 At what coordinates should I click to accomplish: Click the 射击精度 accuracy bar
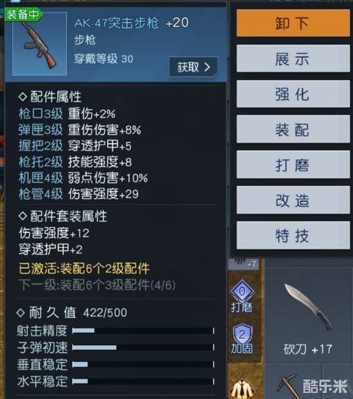coord(143,330)
